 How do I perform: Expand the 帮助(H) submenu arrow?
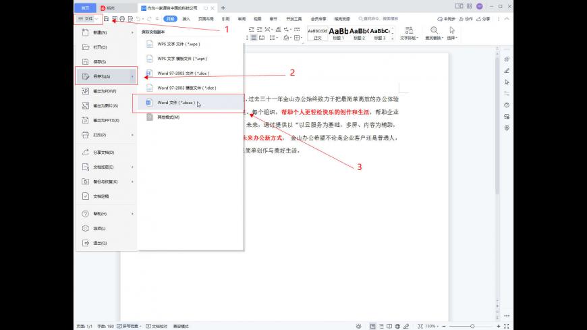coord(132,214)
